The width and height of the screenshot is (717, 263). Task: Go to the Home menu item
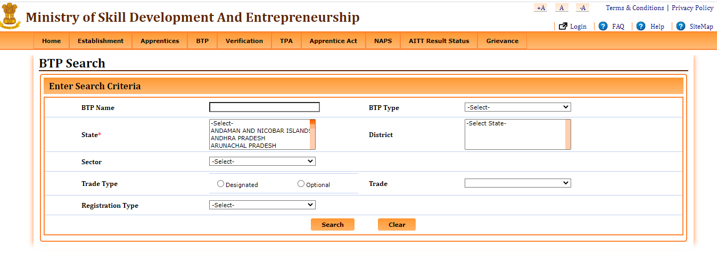(x=52, y=41)
